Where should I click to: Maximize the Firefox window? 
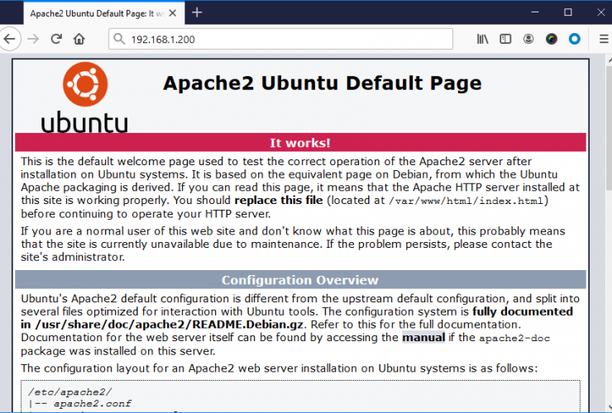click(x=567, y=12)
